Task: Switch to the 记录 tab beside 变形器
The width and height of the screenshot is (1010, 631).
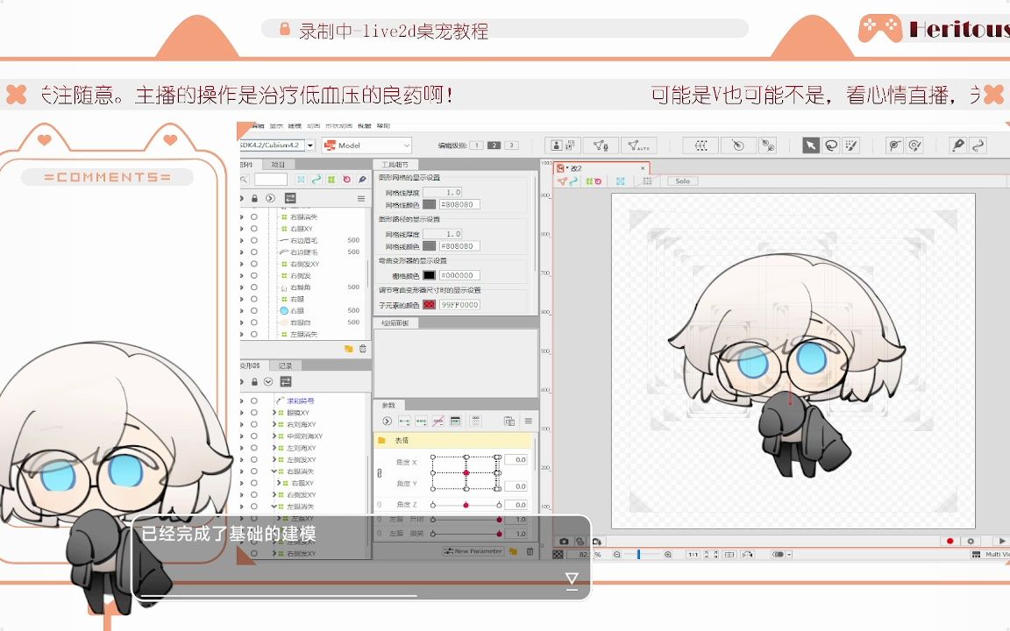Action: [286, 366]
